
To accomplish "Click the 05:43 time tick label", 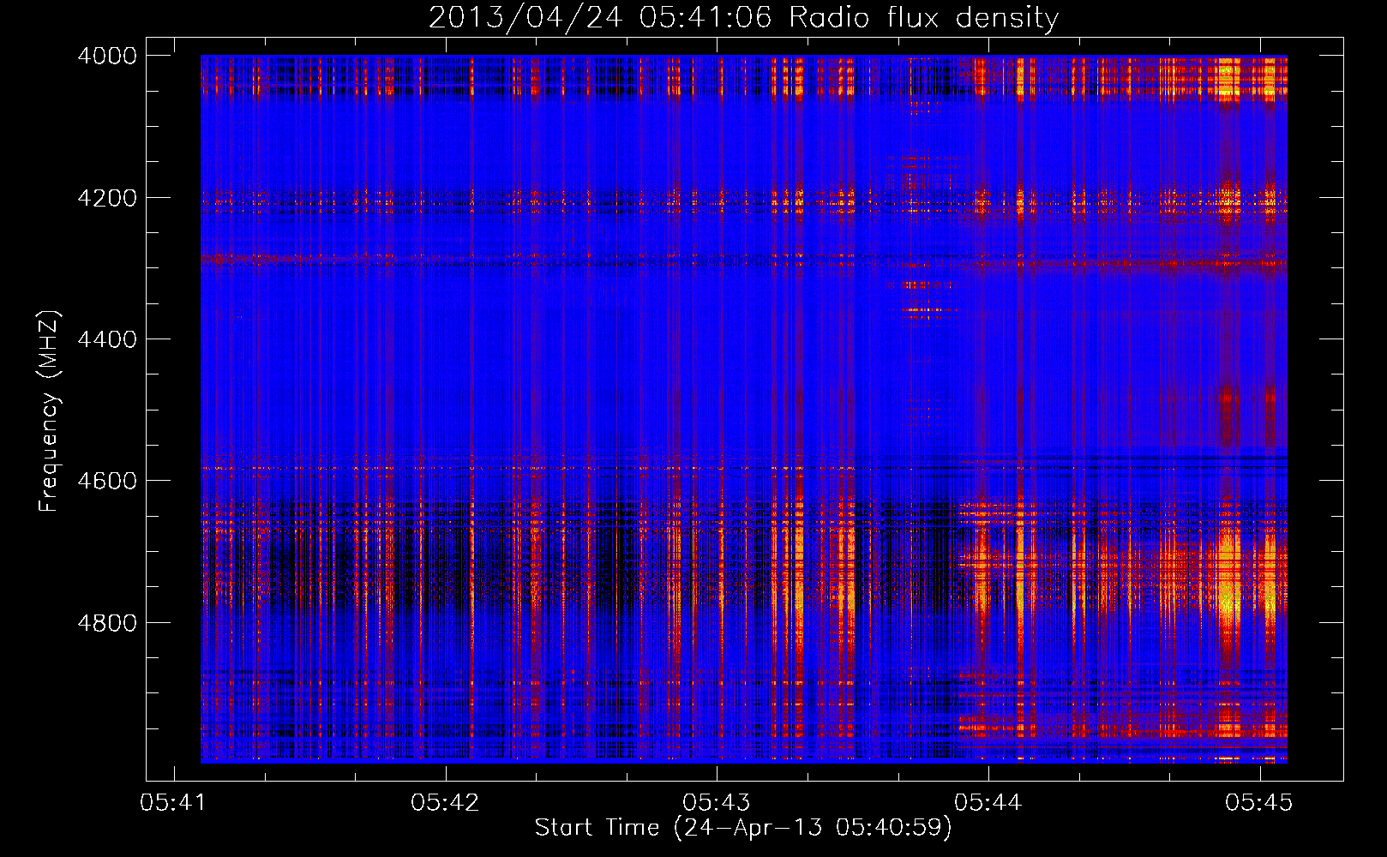I will click(717, 802).
